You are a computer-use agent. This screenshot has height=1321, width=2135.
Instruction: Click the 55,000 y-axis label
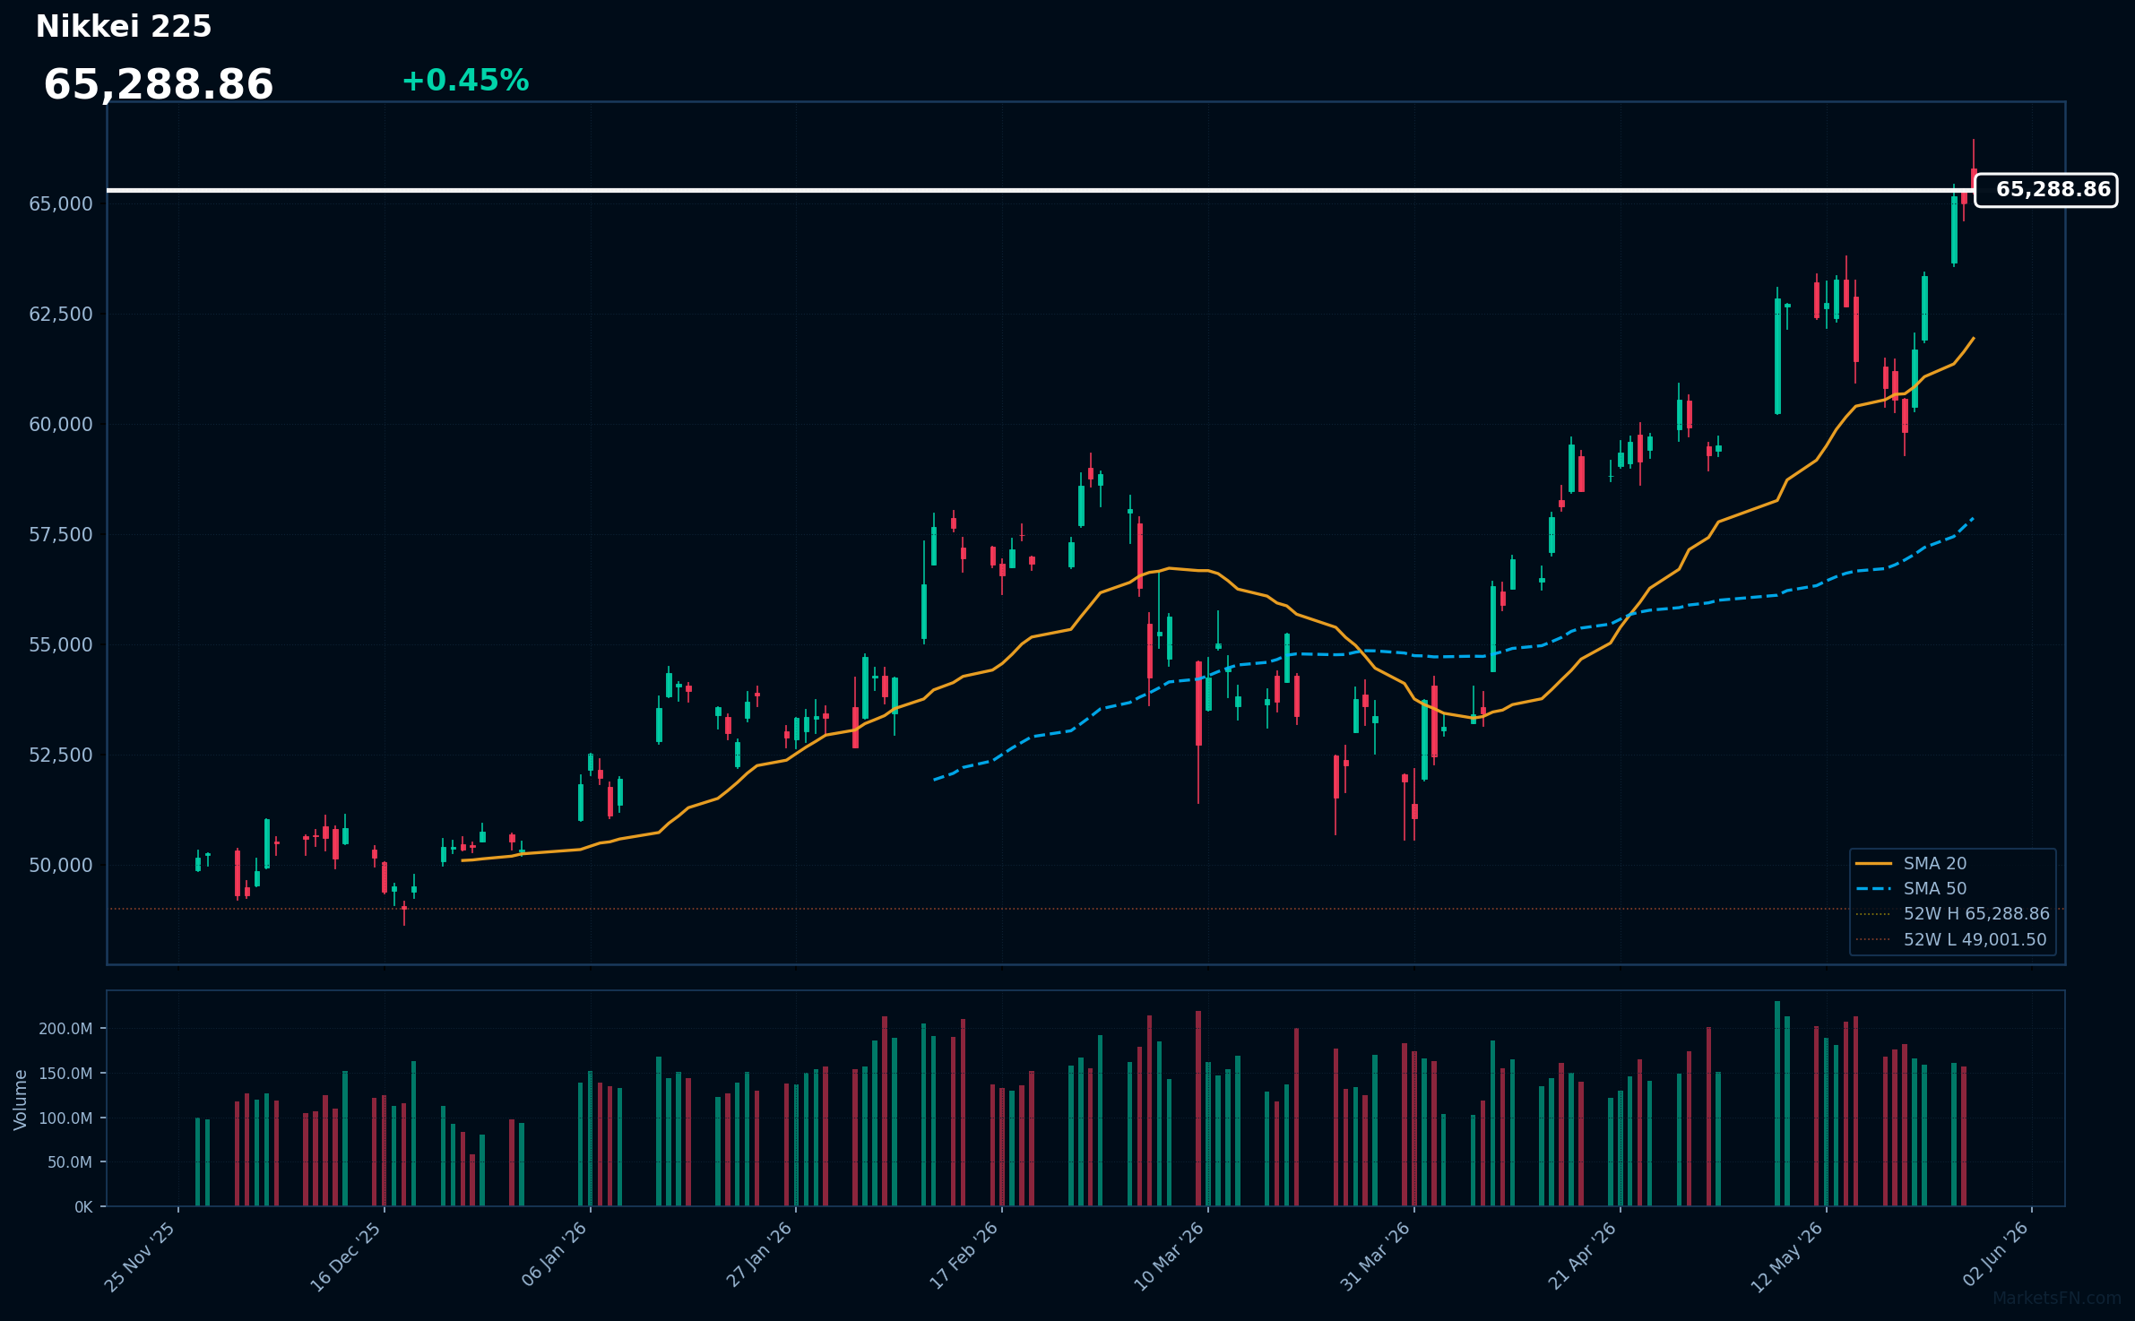pos(61,645)
